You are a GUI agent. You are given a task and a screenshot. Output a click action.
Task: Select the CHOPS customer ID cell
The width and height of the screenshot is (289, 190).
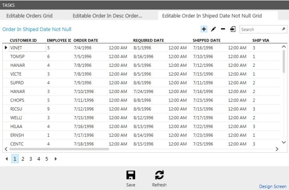point(17,100)
